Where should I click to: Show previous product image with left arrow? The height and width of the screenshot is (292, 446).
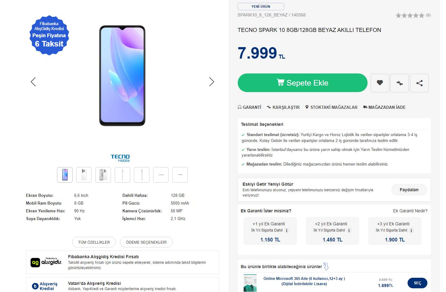(33, 82)
